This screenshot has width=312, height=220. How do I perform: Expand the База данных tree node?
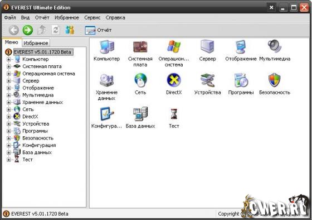coord(8,152)
